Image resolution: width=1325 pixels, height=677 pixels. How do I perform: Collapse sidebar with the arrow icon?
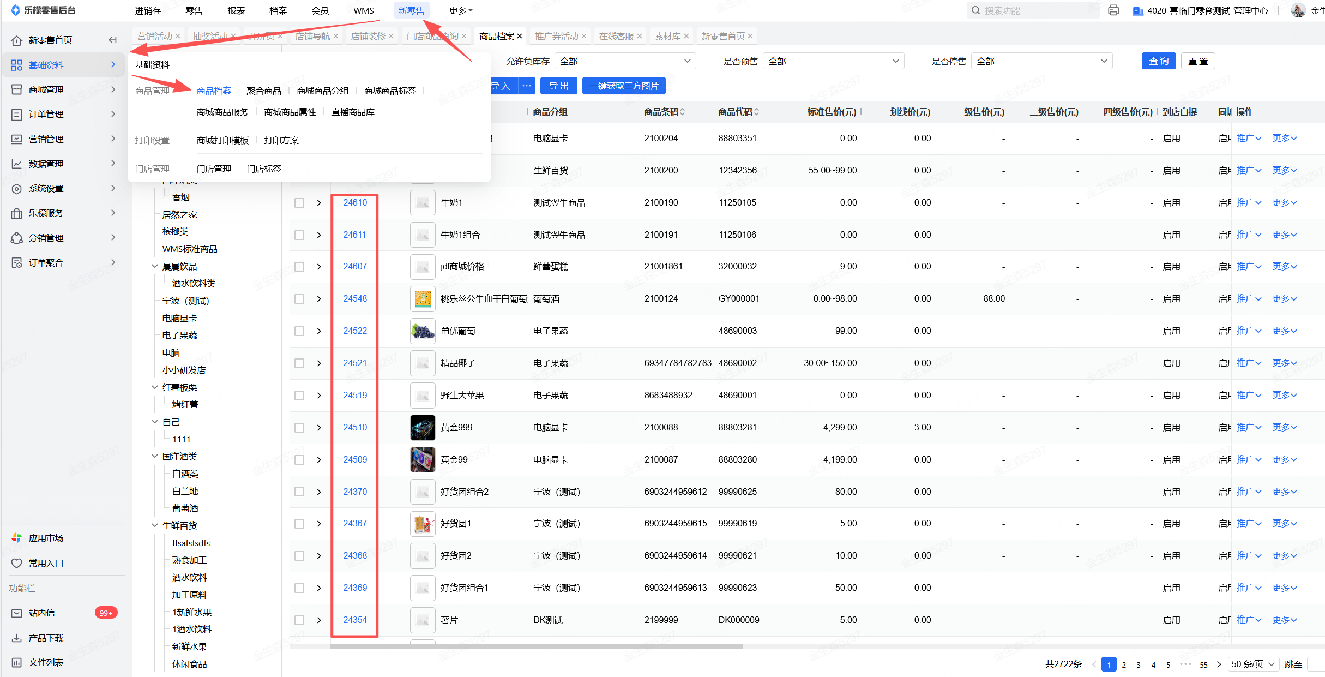coord(113,40)
